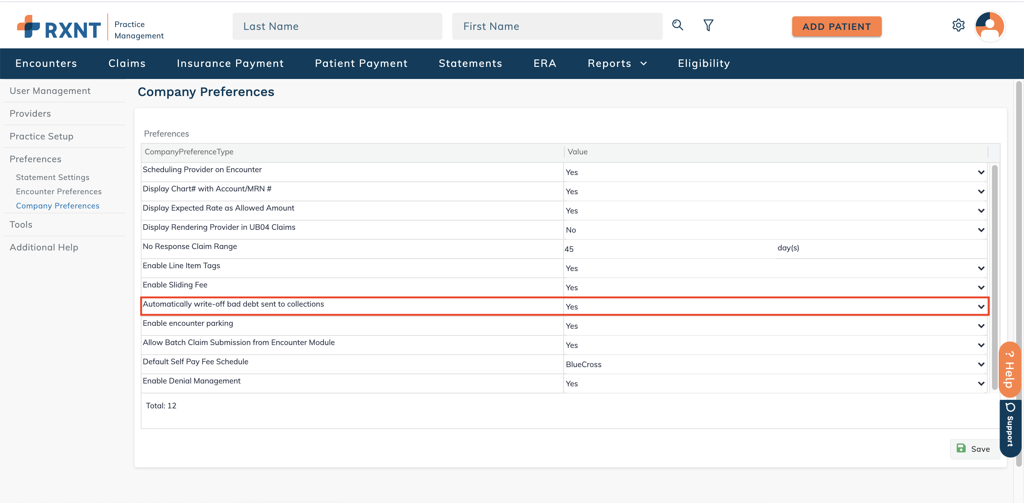Click into the First Name search field

coord(557,26)
